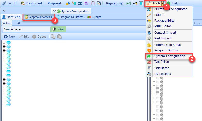Open the Dashboard

tap(31, 3)
